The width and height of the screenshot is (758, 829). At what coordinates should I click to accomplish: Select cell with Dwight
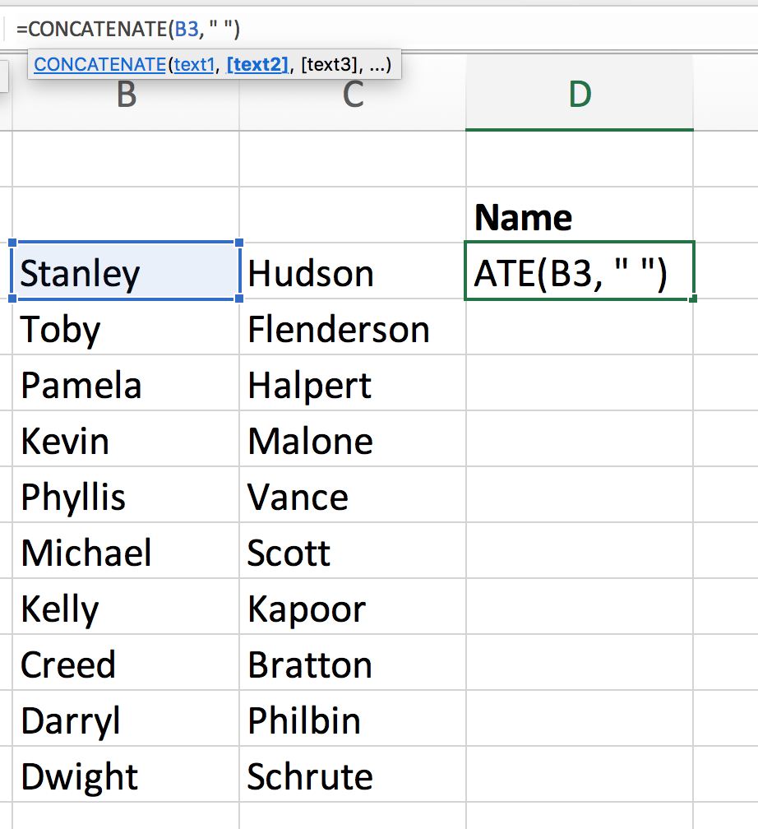tap(126, 776)
